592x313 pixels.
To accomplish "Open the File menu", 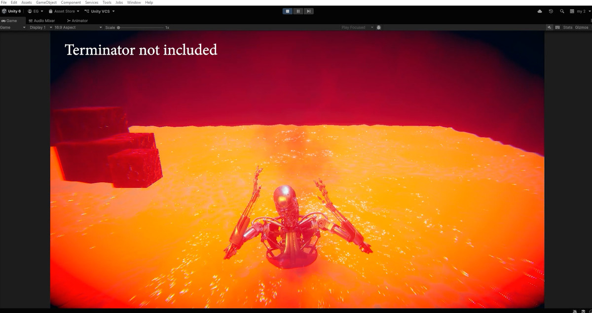I will point(4,3).
